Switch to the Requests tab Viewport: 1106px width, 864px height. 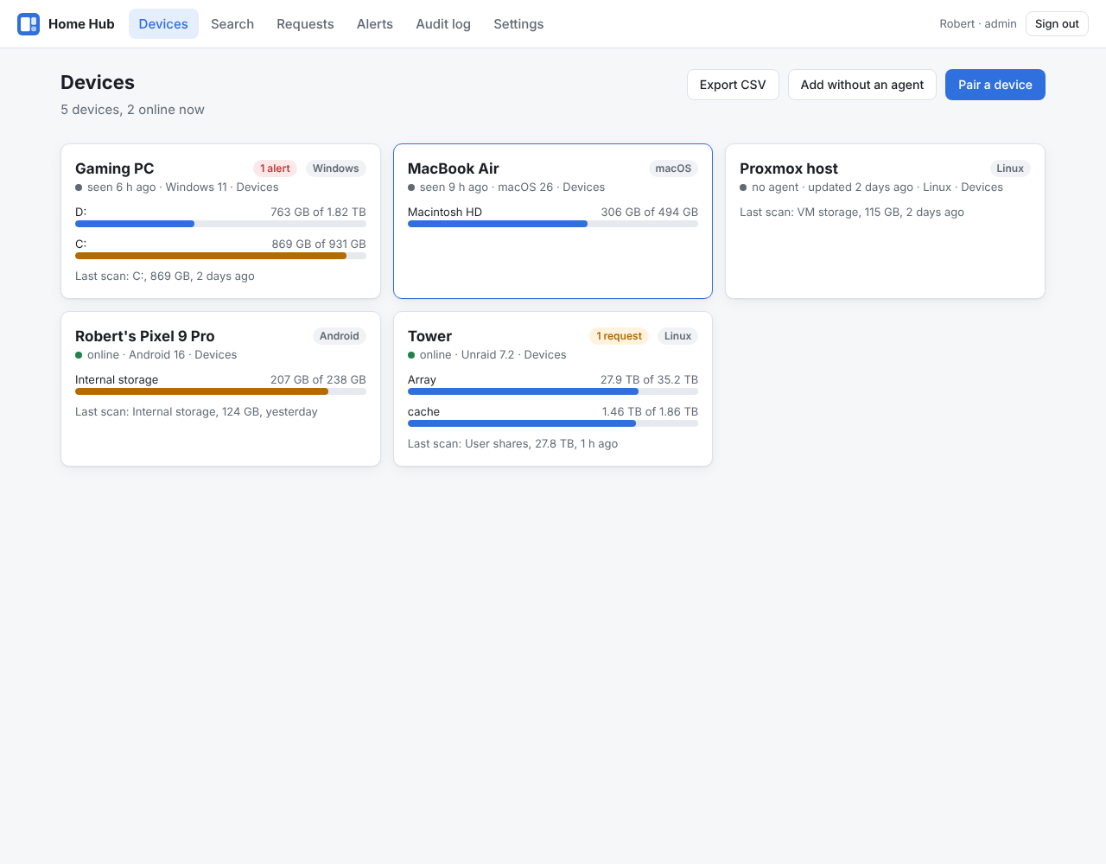[305, 24]
